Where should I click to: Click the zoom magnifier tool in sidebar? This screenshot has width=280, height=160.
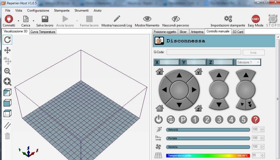click(8, 71)
